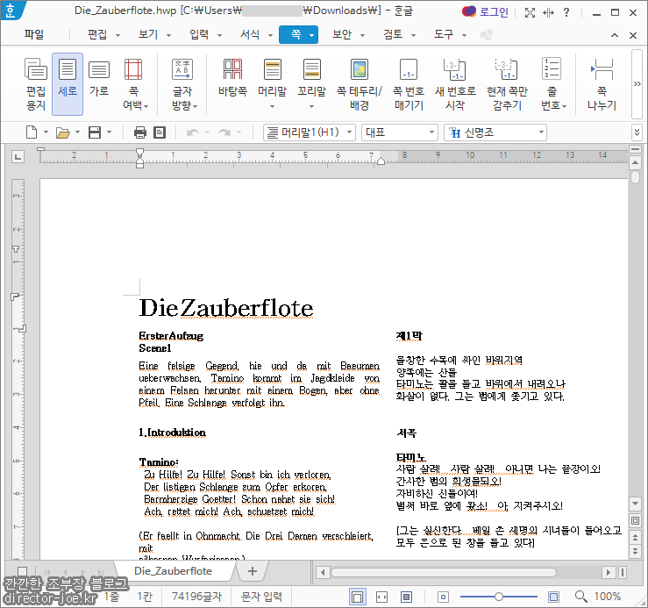
Task: Click the redo arrow icon
Action: 224,132
